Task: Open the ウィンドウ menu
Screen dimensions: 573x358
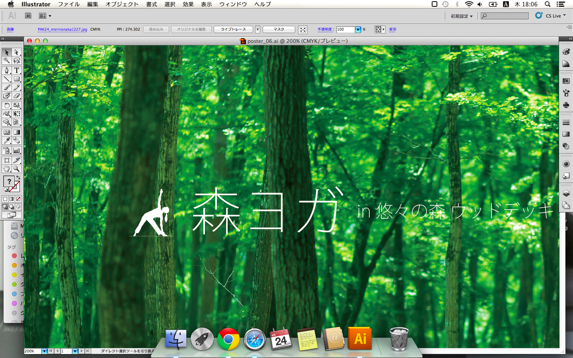Action: [x=233, y=4]
